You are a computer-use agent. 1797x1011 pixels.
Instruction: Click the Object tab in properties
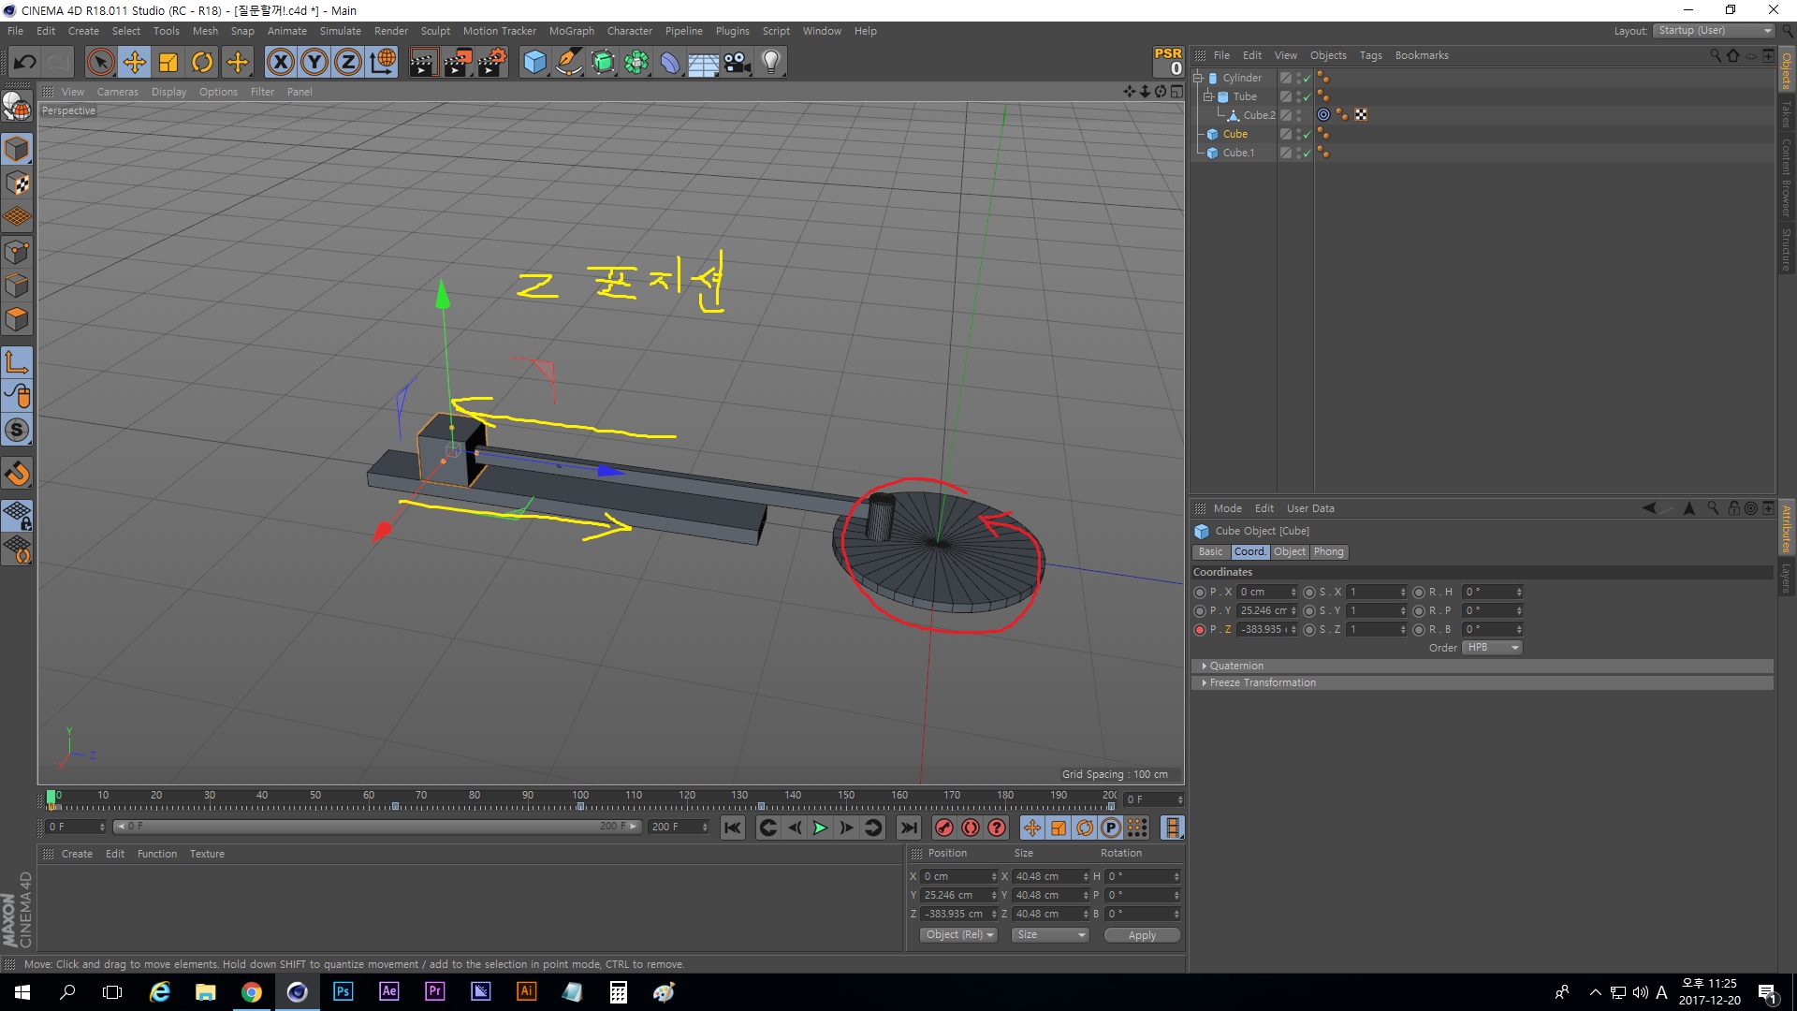coord(1289,551)
